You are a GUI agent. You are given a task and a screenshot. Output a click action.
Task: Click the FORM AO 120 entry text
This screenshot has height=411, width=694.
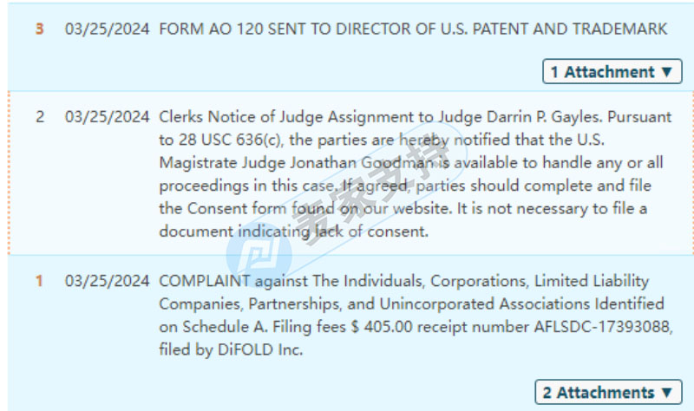[413, 29]
